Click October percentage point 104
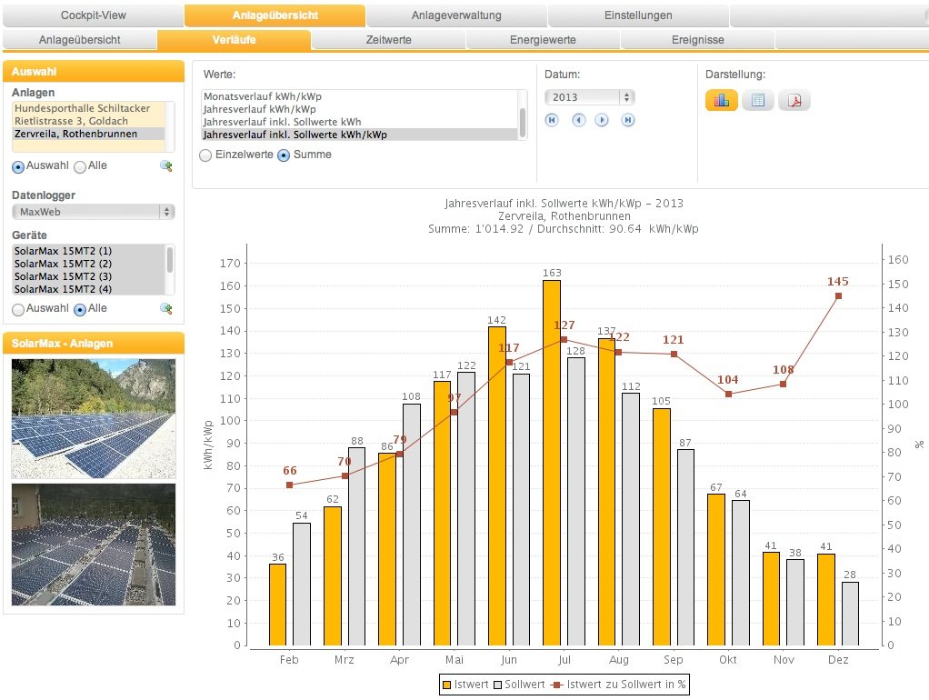The image size is (929, 700). (x=728, y=395)
